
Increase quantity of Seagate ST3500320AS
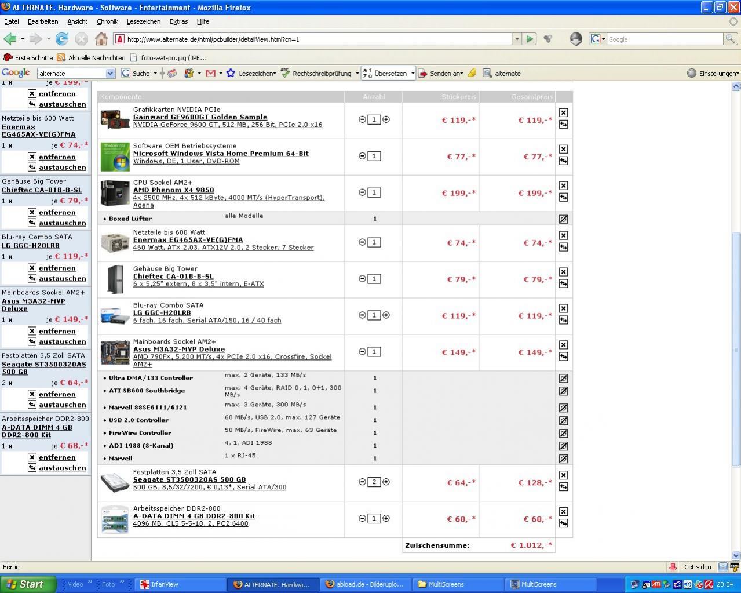point(386,482)
